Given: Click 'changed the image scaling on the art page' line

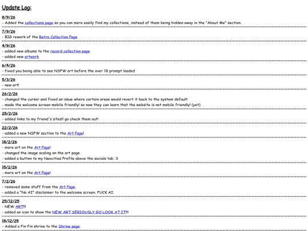Looking at the screenshot, I should [x=41, y=153].
